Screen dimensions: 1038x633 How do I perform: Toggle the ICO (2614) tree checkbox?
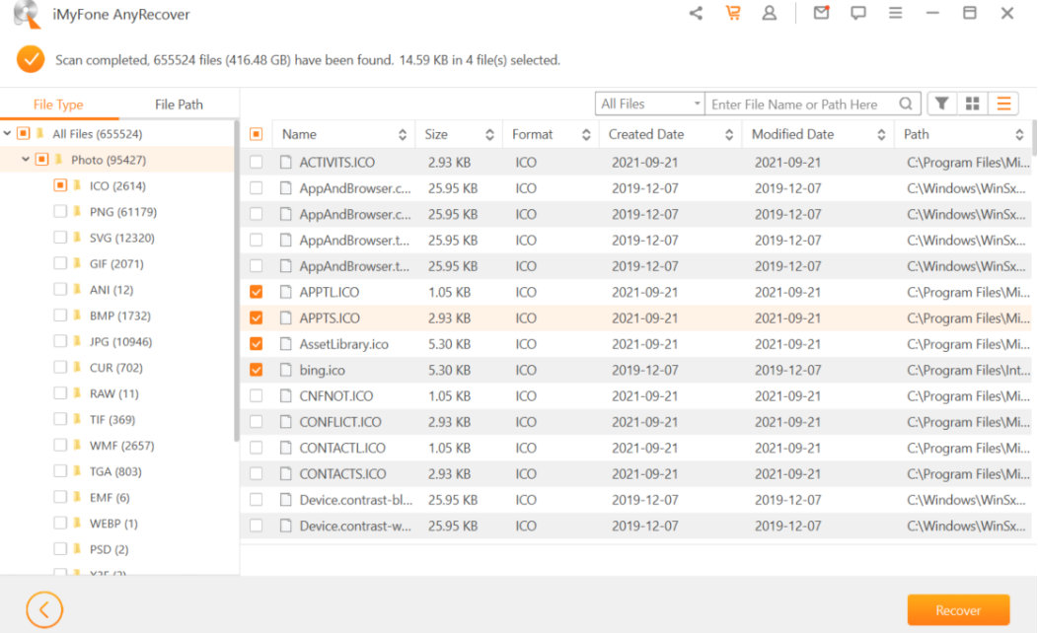click(60, 186)
